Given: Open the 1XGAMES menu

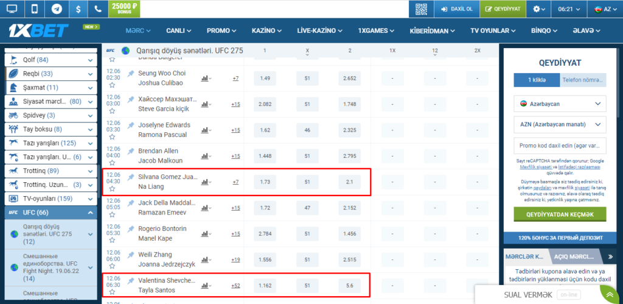Looking at the screenshot, I should point(376,30).
